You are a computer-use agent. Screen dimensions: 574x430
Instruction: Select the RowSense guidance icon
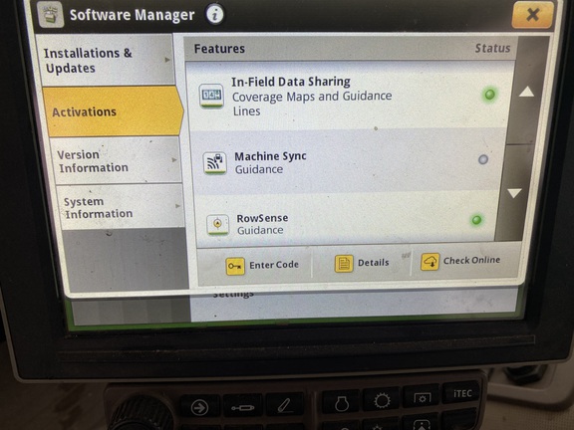pos(218,224)
